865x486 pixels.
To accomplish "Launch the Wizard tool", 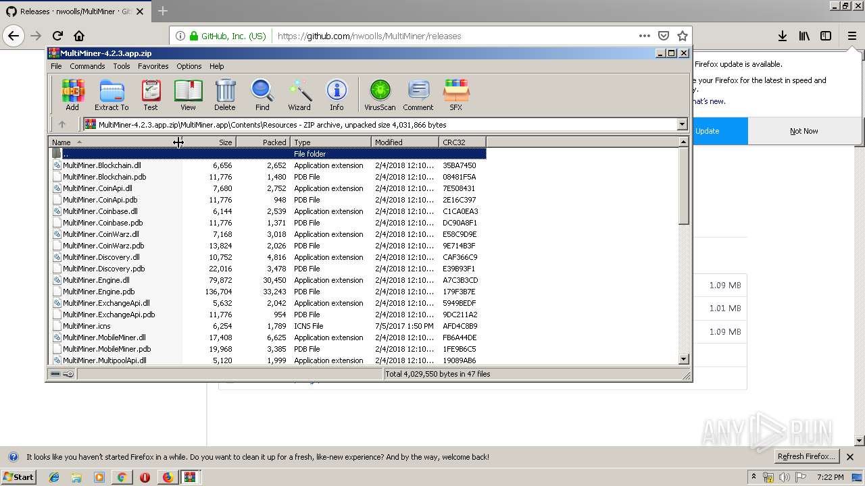I will tap(299, 94).
